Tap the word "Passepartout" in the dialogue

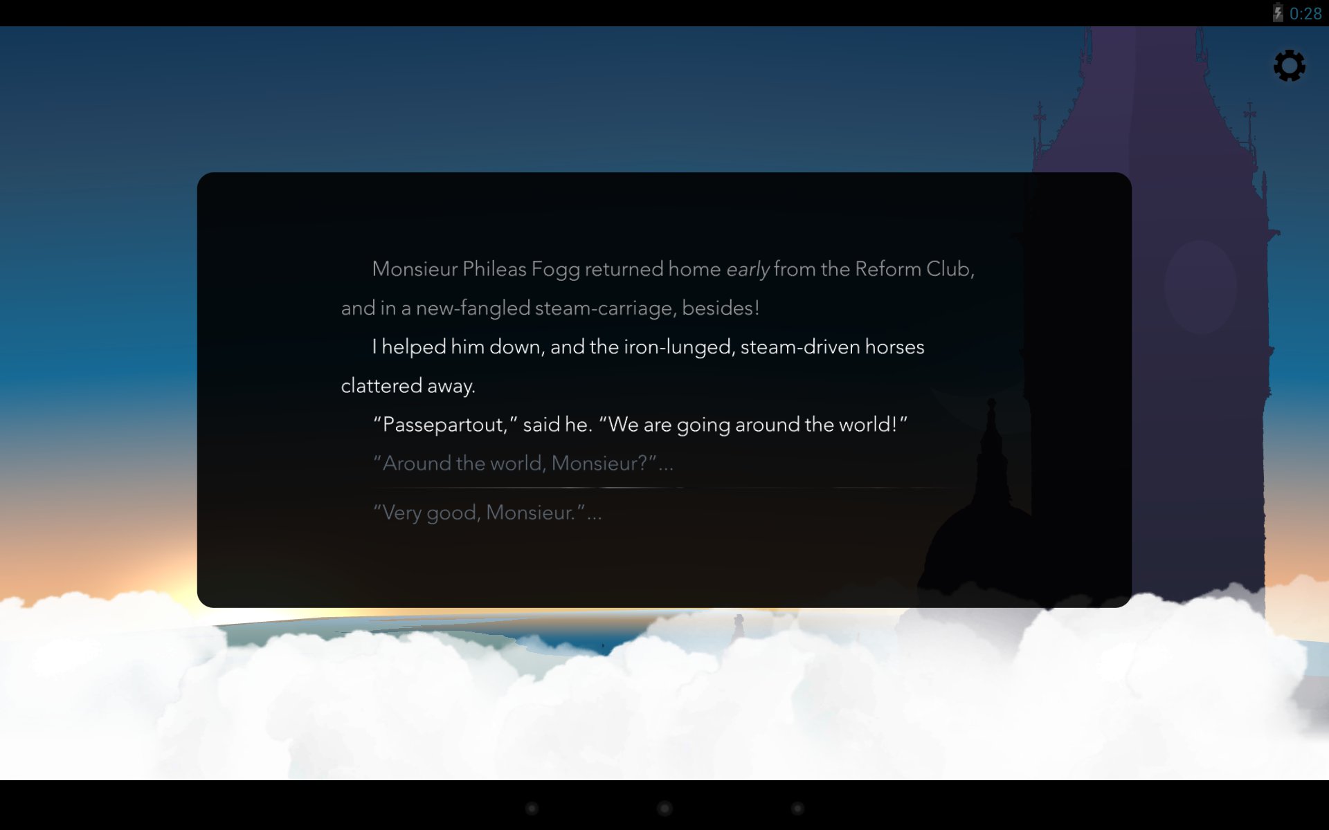444,424
